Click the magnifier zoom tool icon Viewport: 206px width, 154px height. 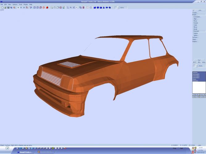[52, 7]
